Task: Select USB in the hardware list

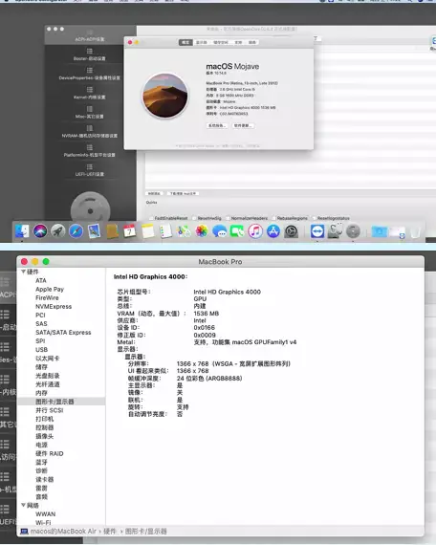Action: coord(41,350)
